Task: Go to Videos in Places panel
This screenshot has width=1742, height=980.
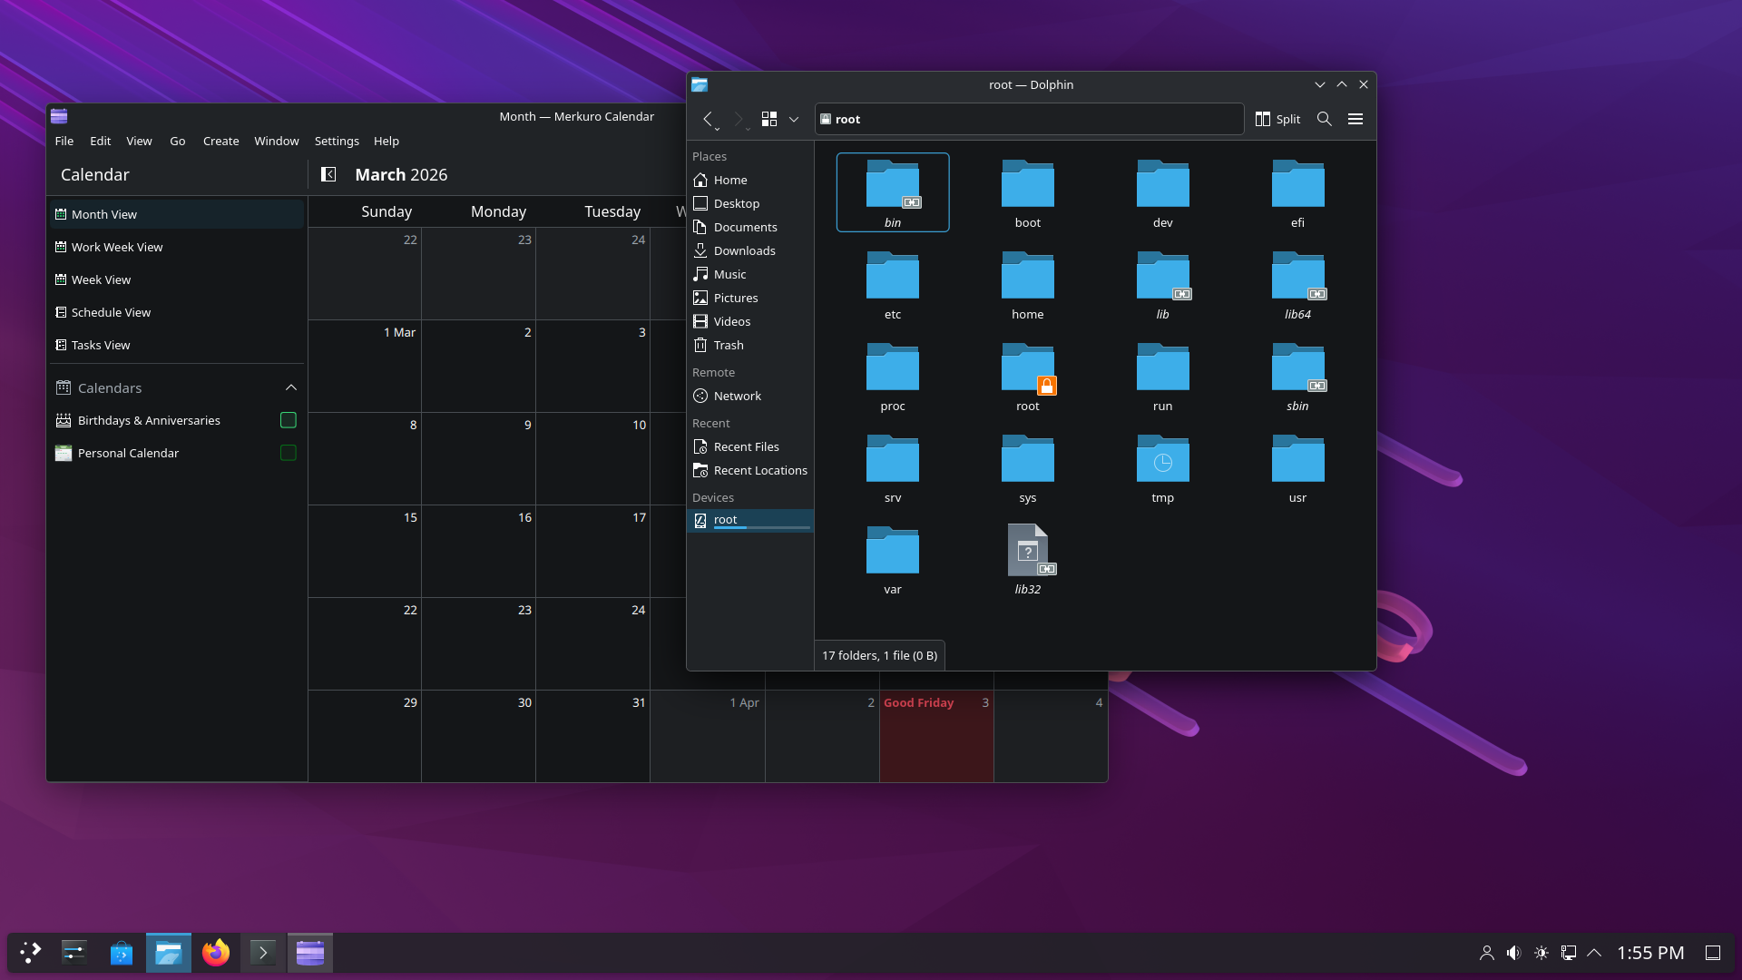Action: coord(750,321)
